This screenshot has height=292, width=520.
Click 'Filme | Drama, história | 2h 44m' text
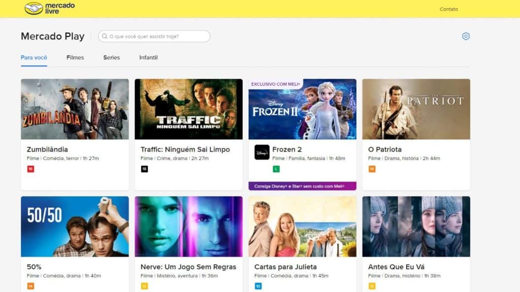[404, 158]
